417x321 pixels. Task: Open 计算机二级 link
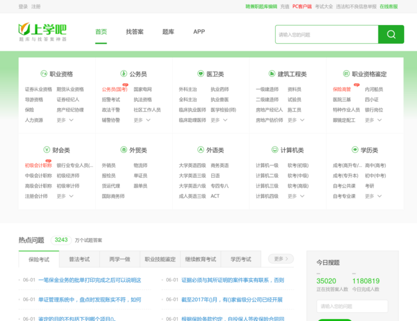coord(267,176)
